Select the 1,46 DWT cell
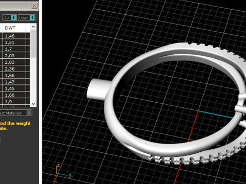 pos(14,36)
